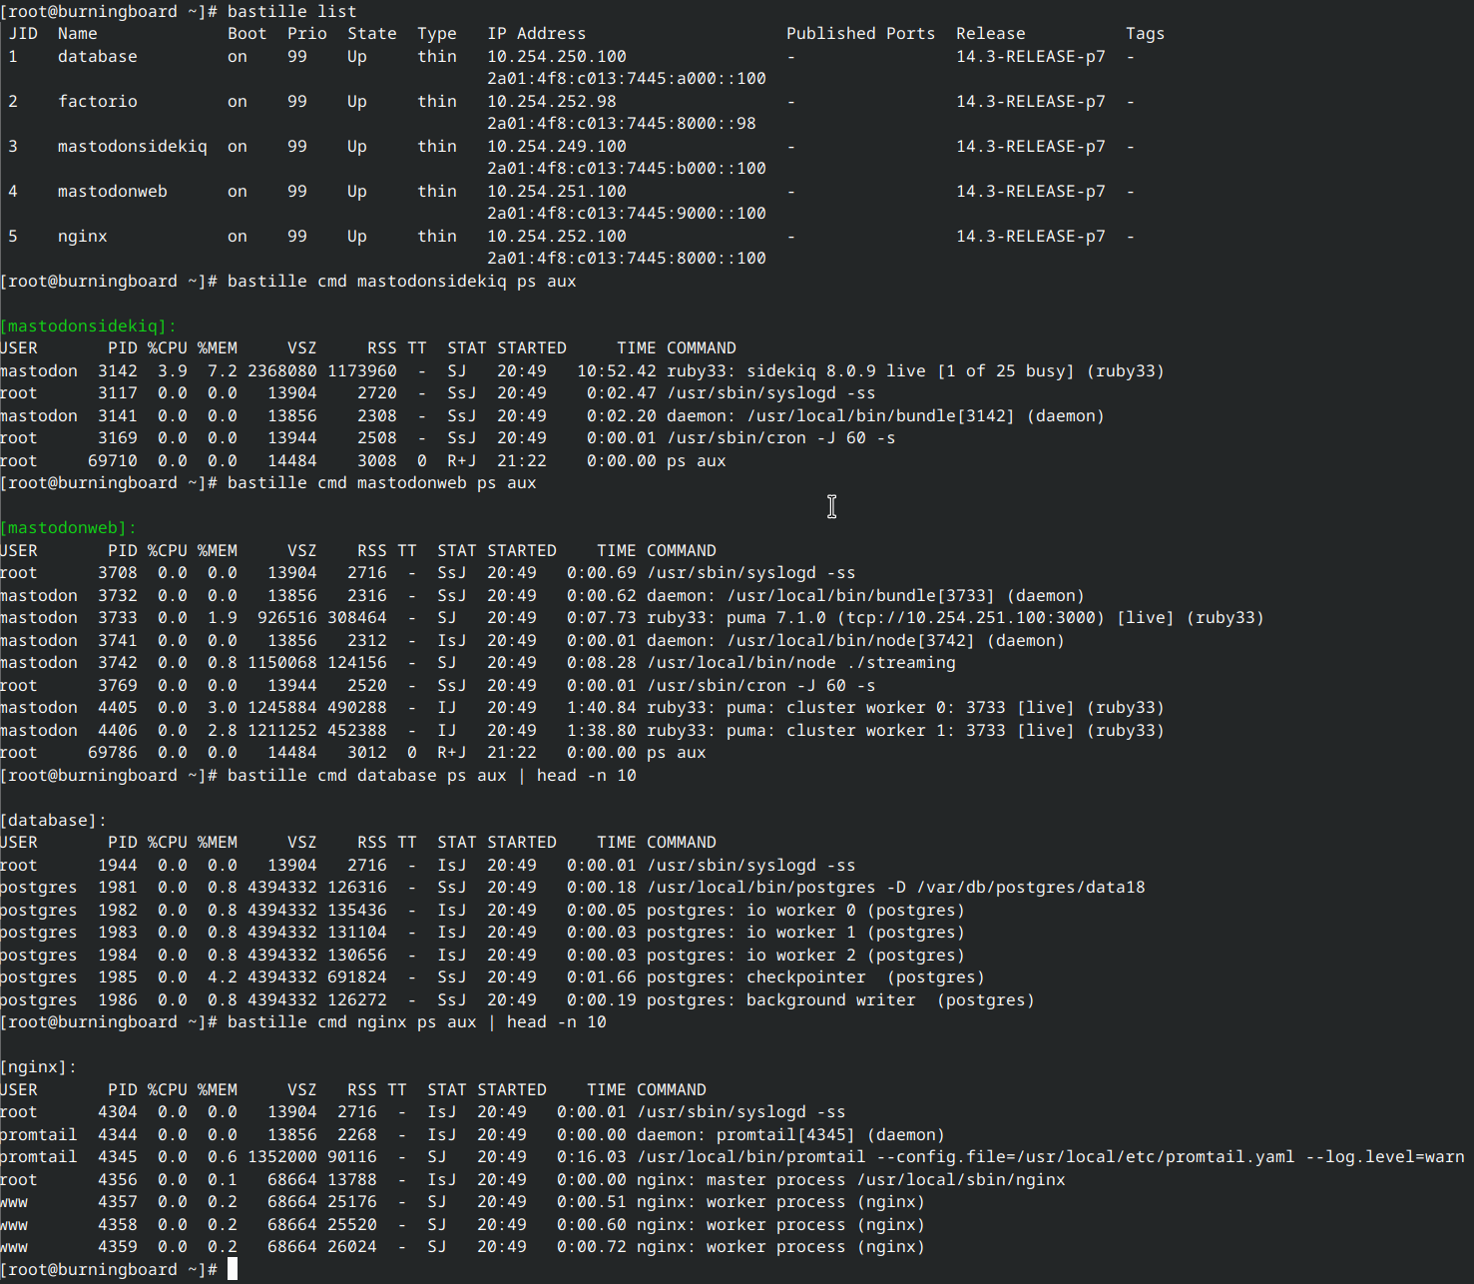Image resolution: width=1474 pixels, height=1284 pixels.
Task: Click IP address 10.254.250.100
Action: tap(557, 56)
